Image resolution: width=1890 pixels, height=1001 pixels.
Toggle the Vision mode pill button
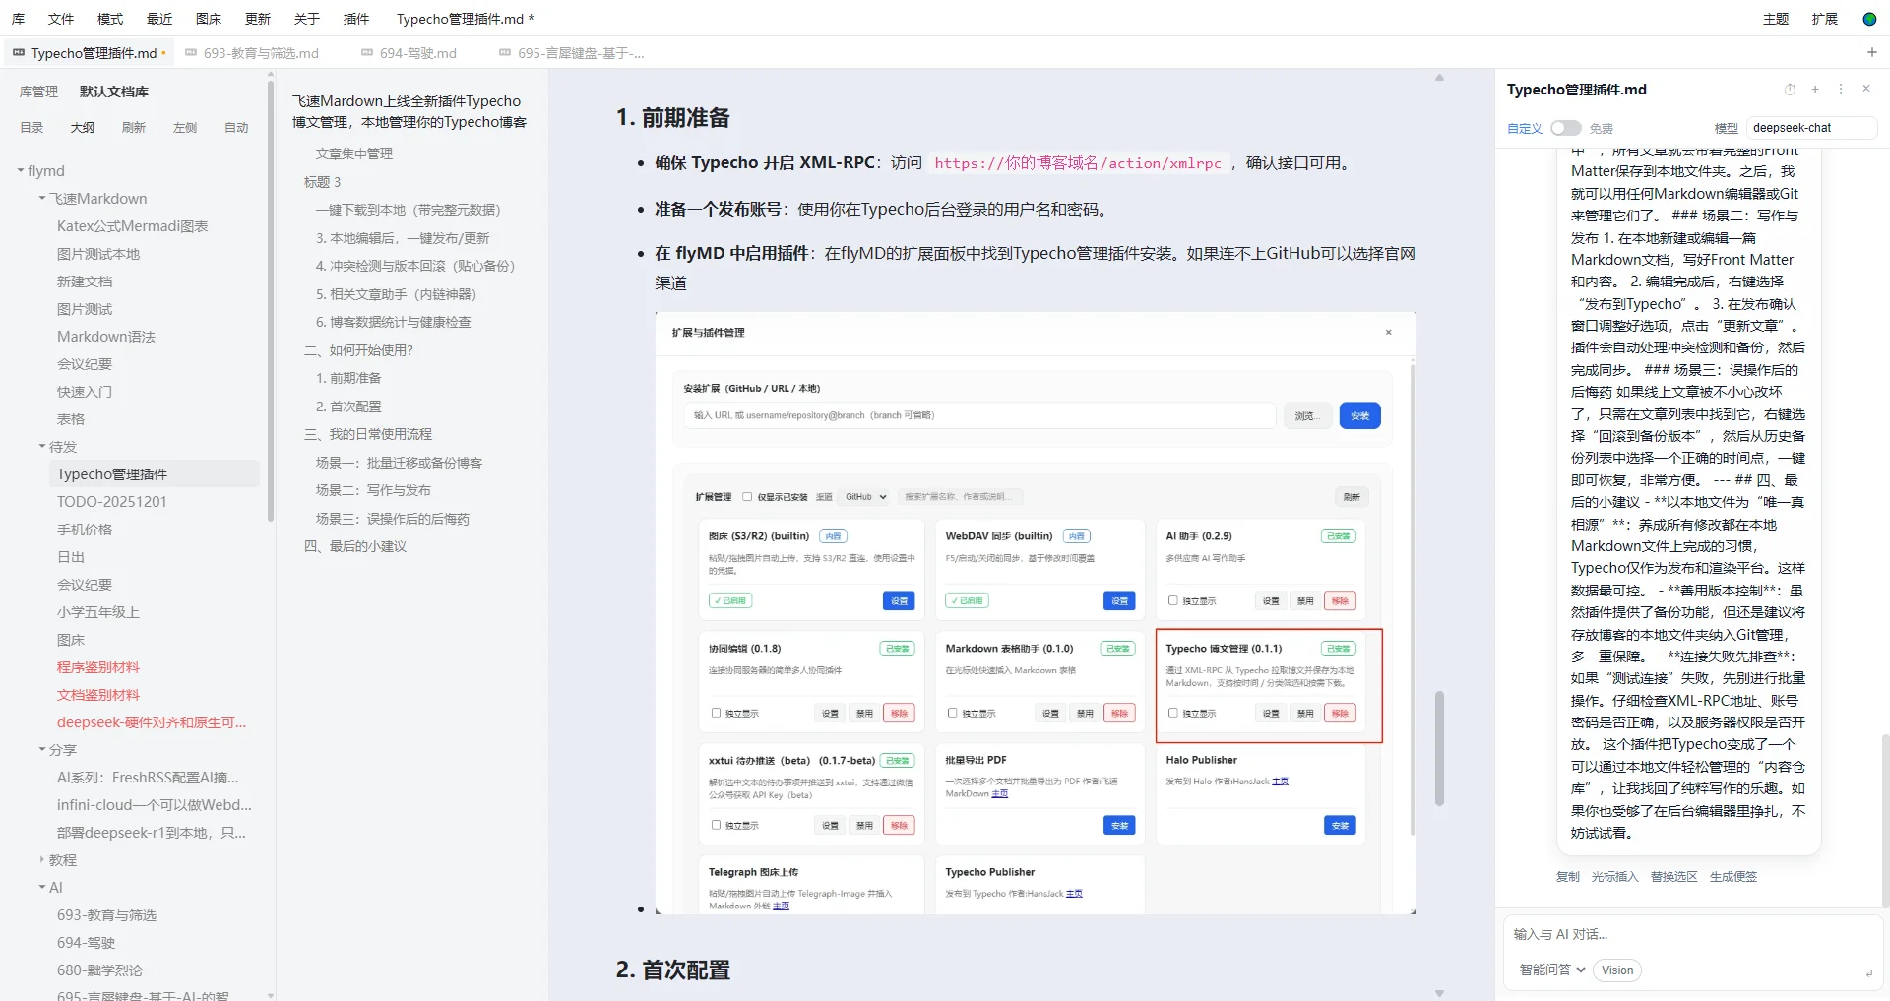click(1616, 970)
